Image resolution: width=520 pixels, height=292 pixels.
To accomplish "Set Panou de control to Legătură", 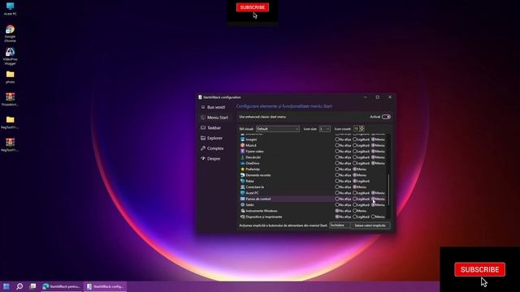I will click(x=355, y=199).
